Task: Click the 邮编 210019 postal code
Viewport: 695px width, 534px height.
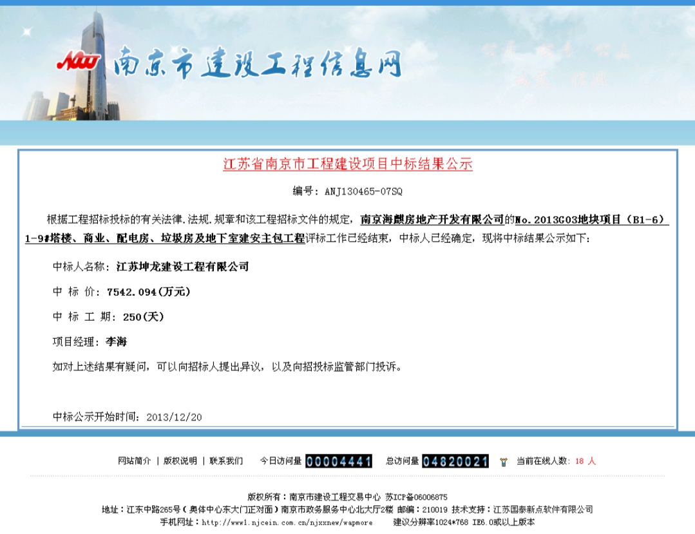Action: coord(423,510)
